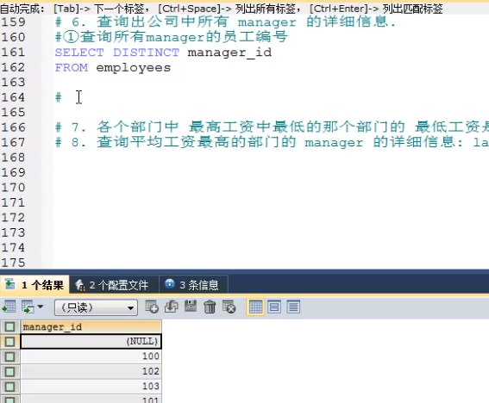Select the (NULL) cell in results
489x403 pixels.
(91, 341)
